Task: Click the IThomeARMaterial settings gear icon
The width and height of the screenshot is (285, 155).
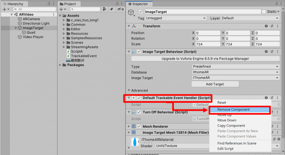Action: pos(279,139)
